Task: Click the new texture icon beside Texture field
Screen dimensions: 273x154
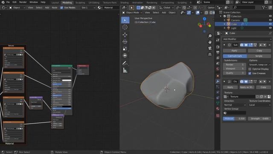Action: 261,97
